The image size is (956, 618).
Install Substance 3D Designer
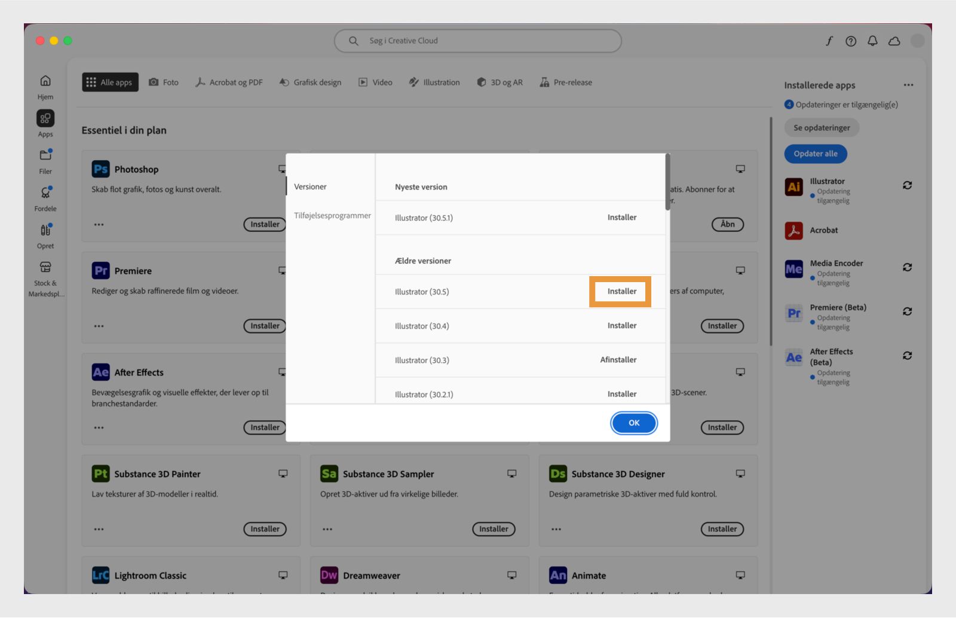(x=722, y=529)
